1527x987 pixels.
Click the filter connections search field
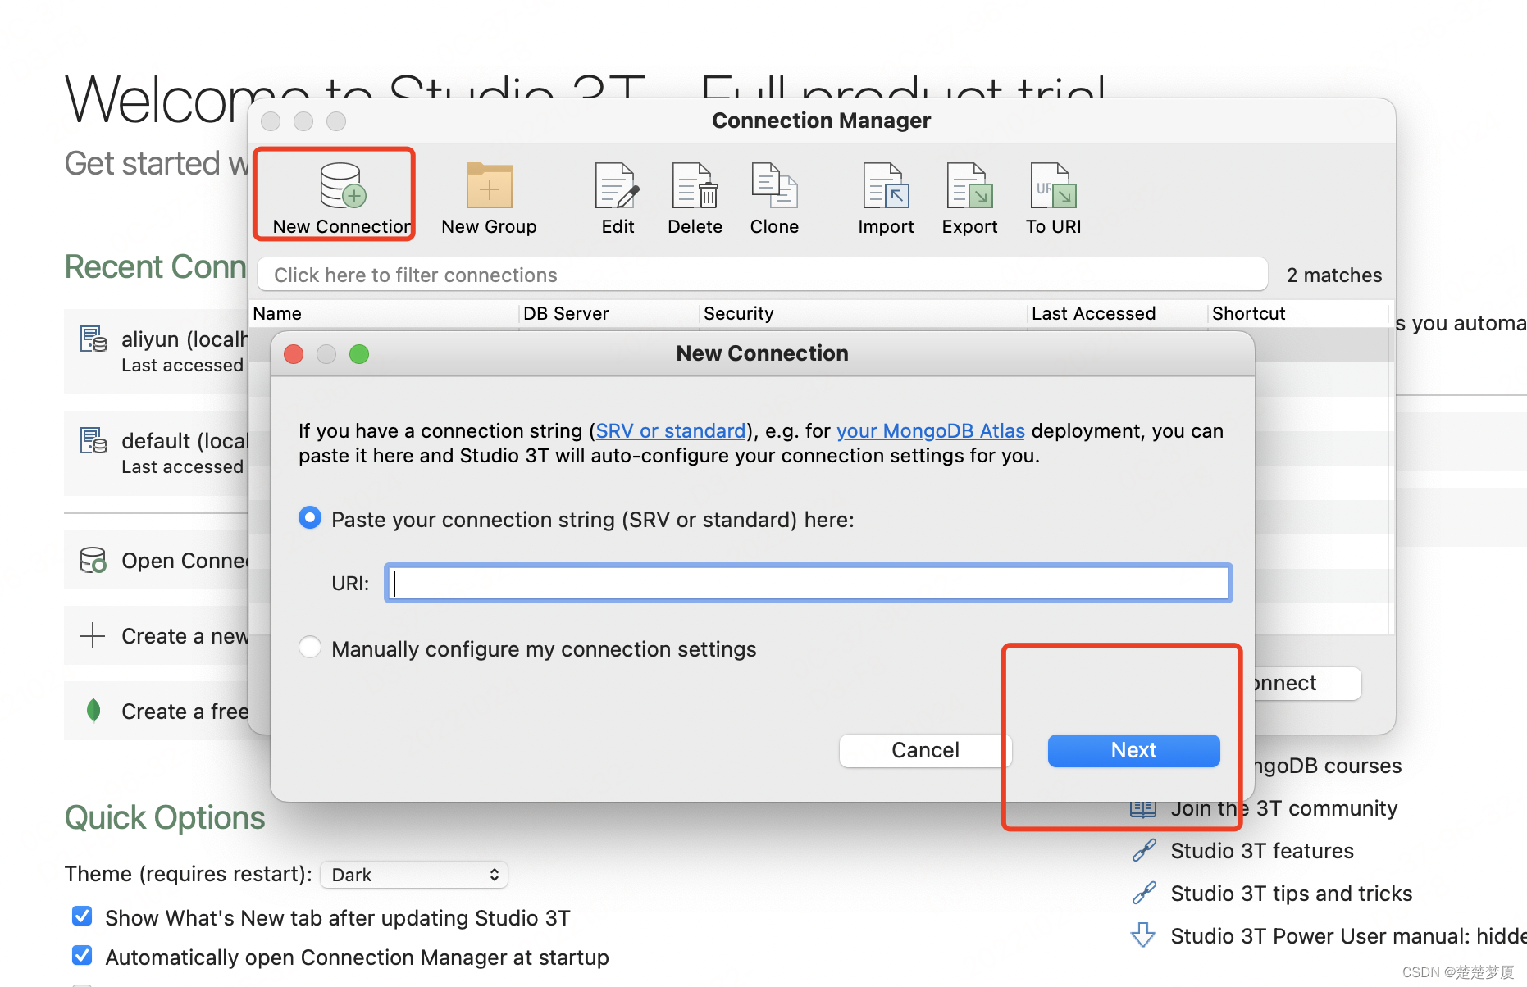pos(763,275)
